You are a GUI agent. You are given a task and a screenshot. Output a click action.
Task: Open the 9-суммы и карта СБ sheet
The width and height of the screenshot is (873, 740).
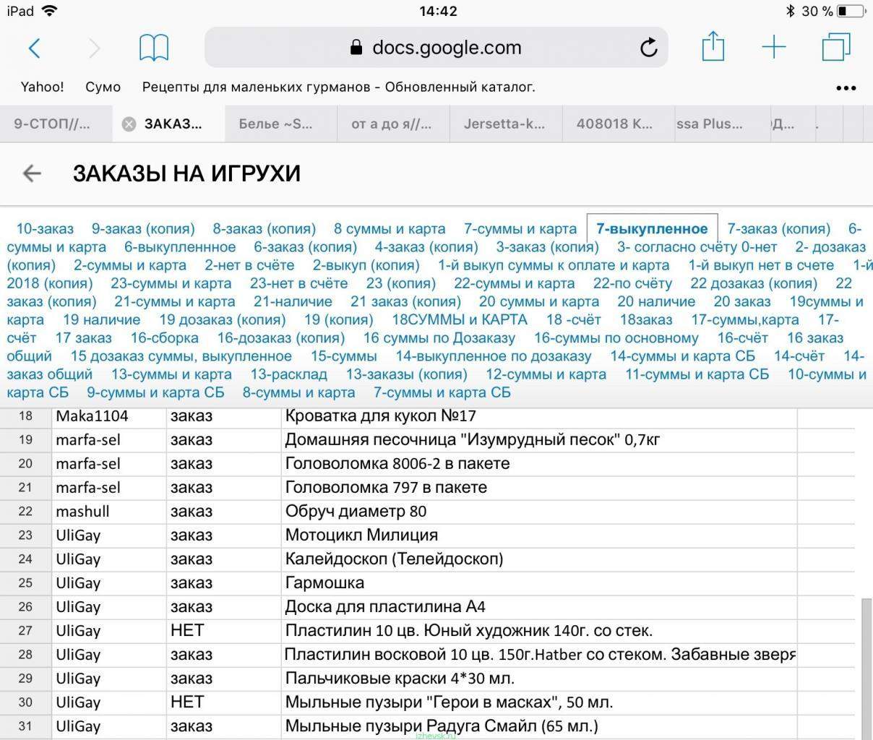tap(155, 392)
